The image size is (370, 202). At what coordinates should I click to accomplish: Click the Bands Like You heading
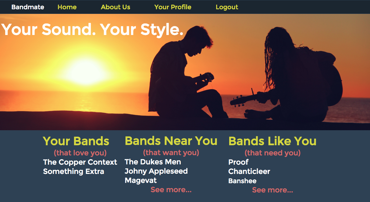click(272, 141)
